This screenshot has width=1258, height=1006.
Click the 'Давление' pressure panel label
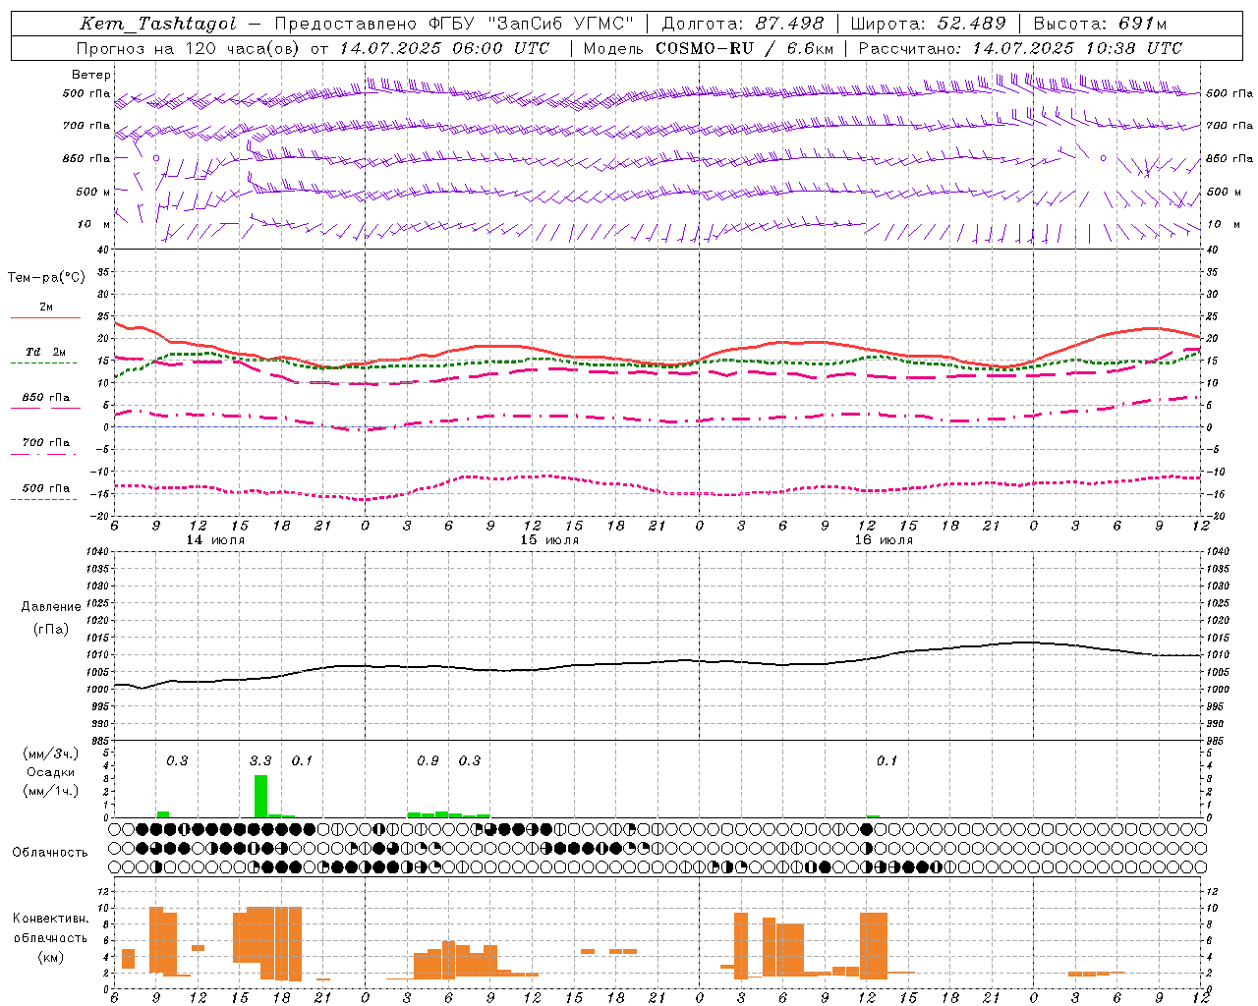51,607
